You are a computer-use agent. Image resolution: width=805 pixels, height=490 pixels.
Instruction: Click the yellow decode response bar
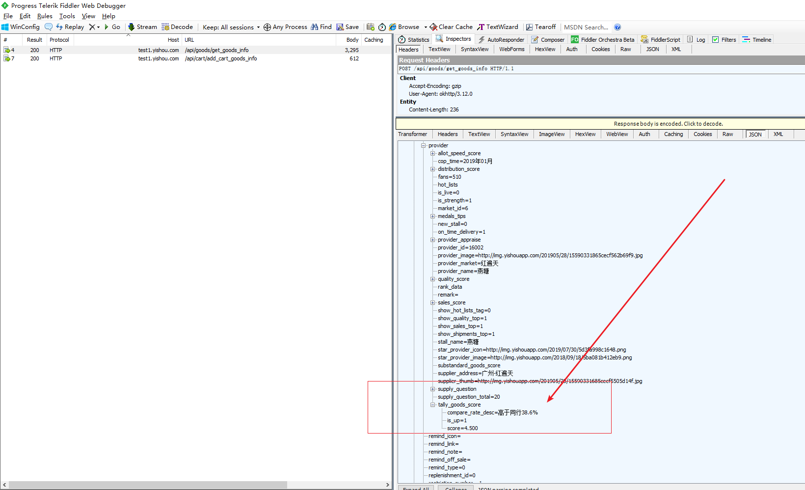[x=600, y=124]
